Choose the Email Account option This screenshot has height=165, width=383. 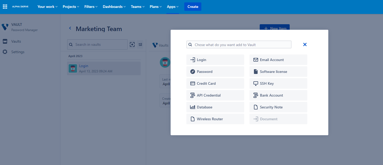[278, 60]
